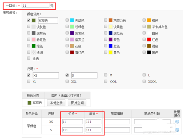Image resolution: width=183 pixels, height=138 pixels.
Task: Uncheck the S size checkbox
Action: tap(67, 75)
